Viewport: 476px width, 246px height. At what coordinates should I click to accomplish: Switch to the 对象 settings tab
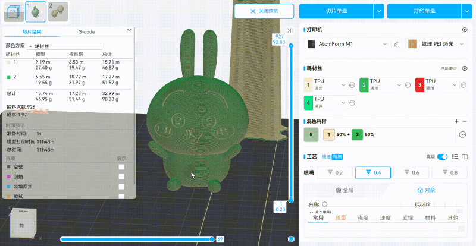pos(426,190)
